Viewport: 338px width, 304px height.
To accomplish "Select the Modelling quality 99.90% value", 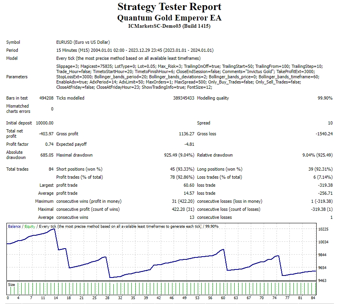I will click(326, 98).
